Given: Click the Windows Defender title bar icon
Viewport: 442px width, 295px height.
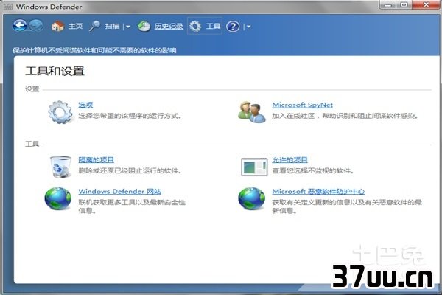Looking at the screenshot, I should click(x=8, y=7).
